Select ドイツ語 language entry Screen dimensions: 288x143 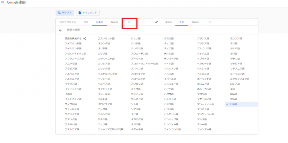click(169, 64)
